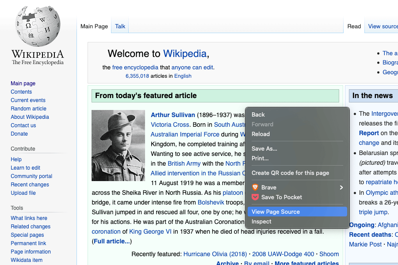Open the Ongoing link in news
Viewport: 398px width, 265px height.
[362, 225]
